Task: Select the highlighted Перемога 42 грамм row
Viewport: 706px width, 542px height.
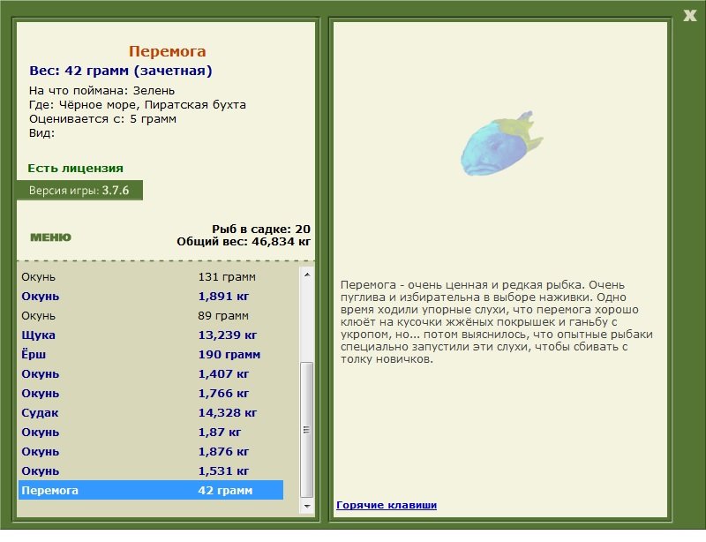Action: [151, 490]
